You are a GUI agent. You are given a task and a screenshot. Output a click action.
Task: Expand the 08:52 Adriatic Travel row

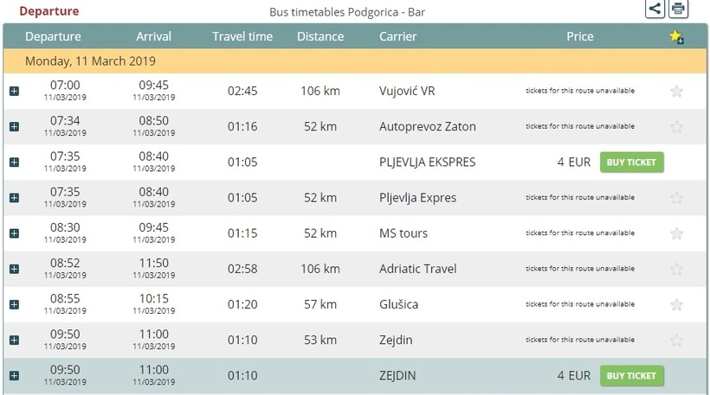click(14, 269)
